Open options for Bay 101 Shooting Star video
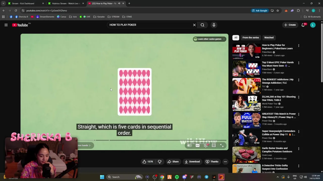Image resolution: width=323 pixels, height=181 pixels. pyautogui.click(x=299, y=97)
